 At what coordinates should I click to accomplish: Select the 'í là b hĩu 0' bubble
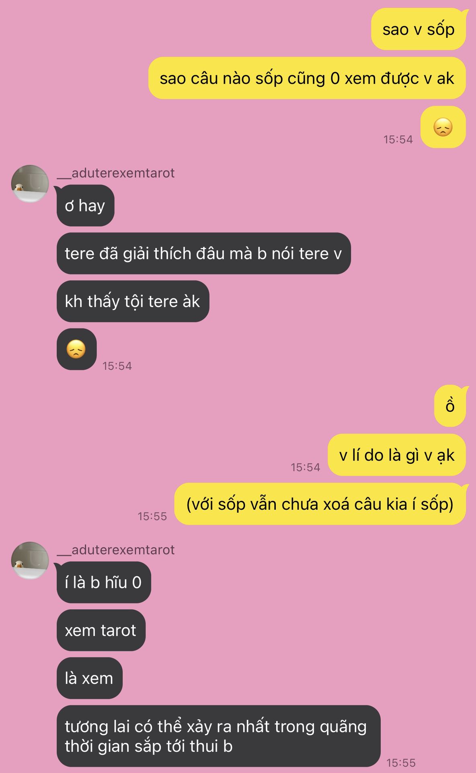pyautogui.click(x=104, y=582)
